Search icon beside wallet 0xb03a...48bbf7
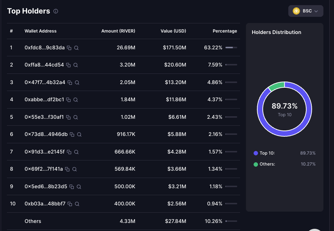This screenshot has width=334, height=231. (x=77, y=204)
